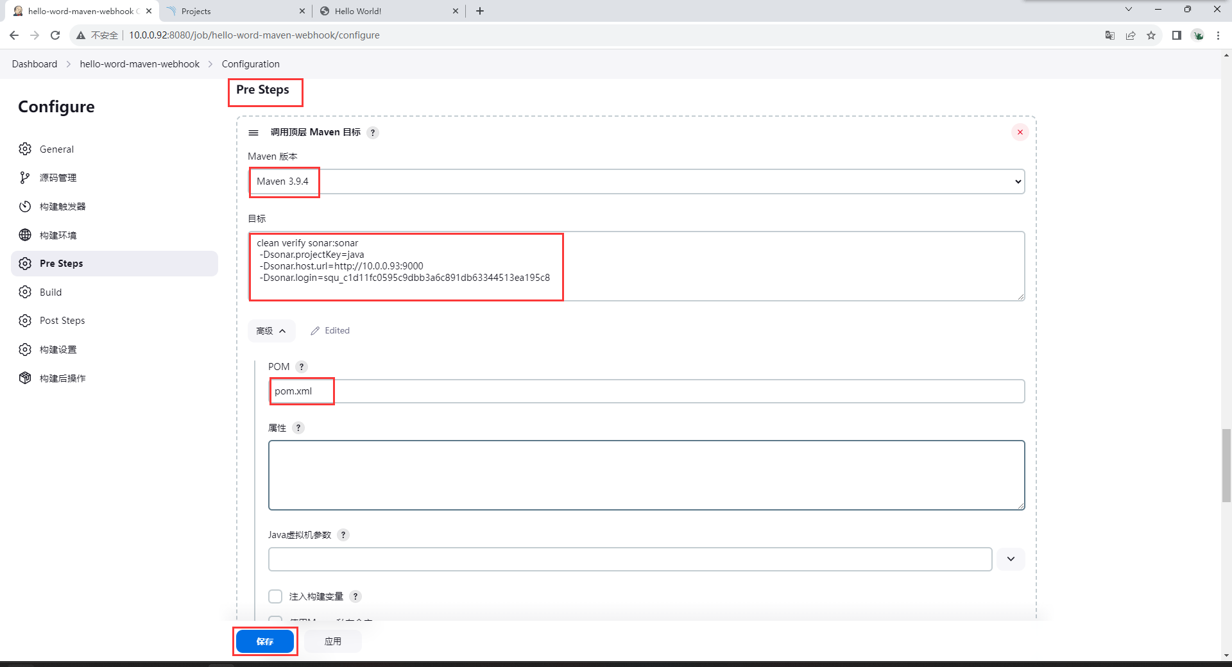Click the 应用 apply button
The image size is (1232, 667).
tap(332, 641)
